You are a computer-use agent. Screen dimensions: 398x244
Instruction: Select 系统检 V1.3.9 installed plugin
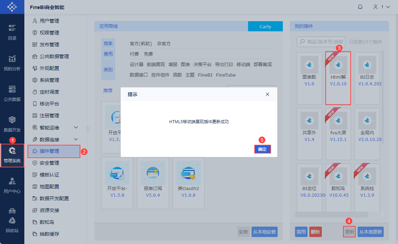click(x=367, y=188)
